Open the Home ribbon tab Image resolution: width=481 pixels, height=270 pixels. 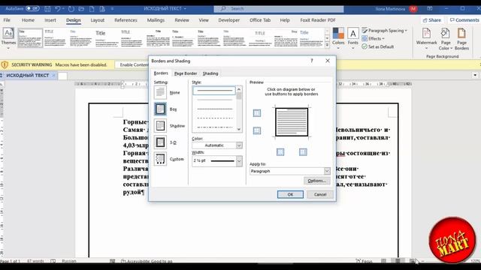click(x=28, y=20)
